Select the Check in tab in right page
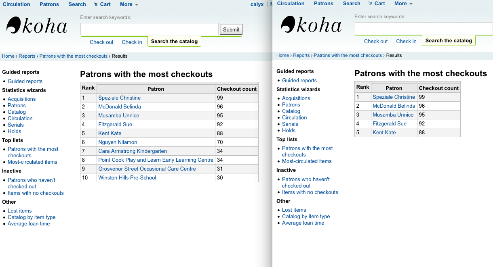The image size is (493, 267). click(x=406, y=41)
